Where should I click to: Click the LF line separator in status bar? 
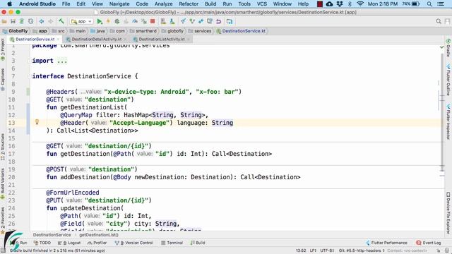(x=313, y=250)
